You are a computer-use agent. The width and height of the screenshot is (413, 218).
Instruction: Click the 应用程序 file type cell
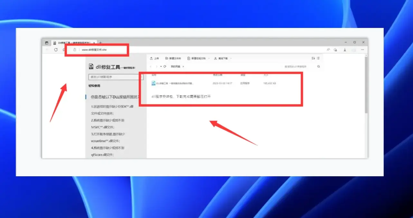245,83
